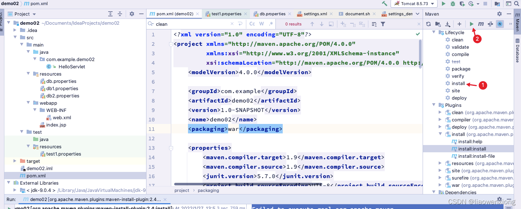The width and height of the screenshot is (521, 209).
Task: Go to next search occurrence arrow
Action: (322, 24)
